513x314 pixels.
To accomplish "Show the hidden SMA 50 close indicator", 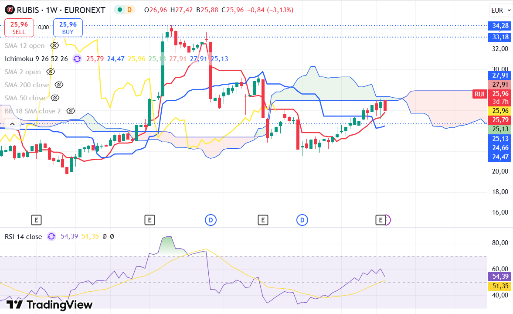I will tap(55, 98).
